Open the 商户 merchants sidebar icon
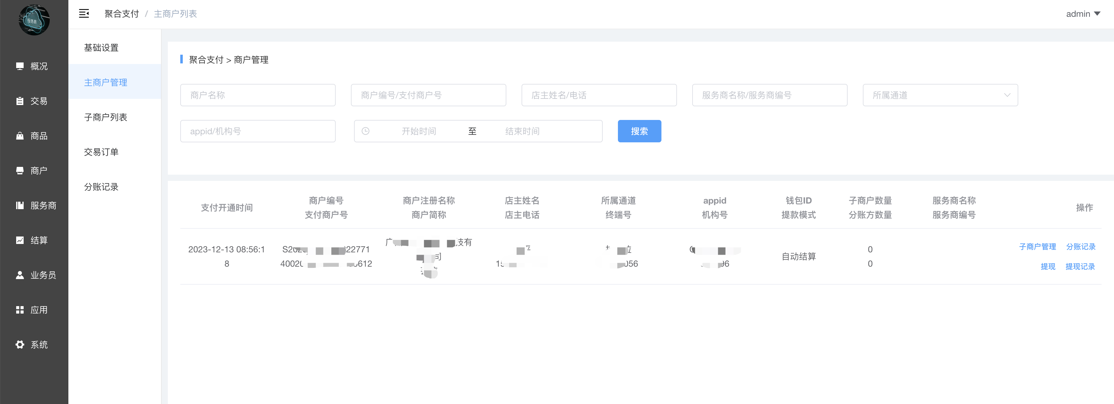1114x404 pixels. (20, 171)
